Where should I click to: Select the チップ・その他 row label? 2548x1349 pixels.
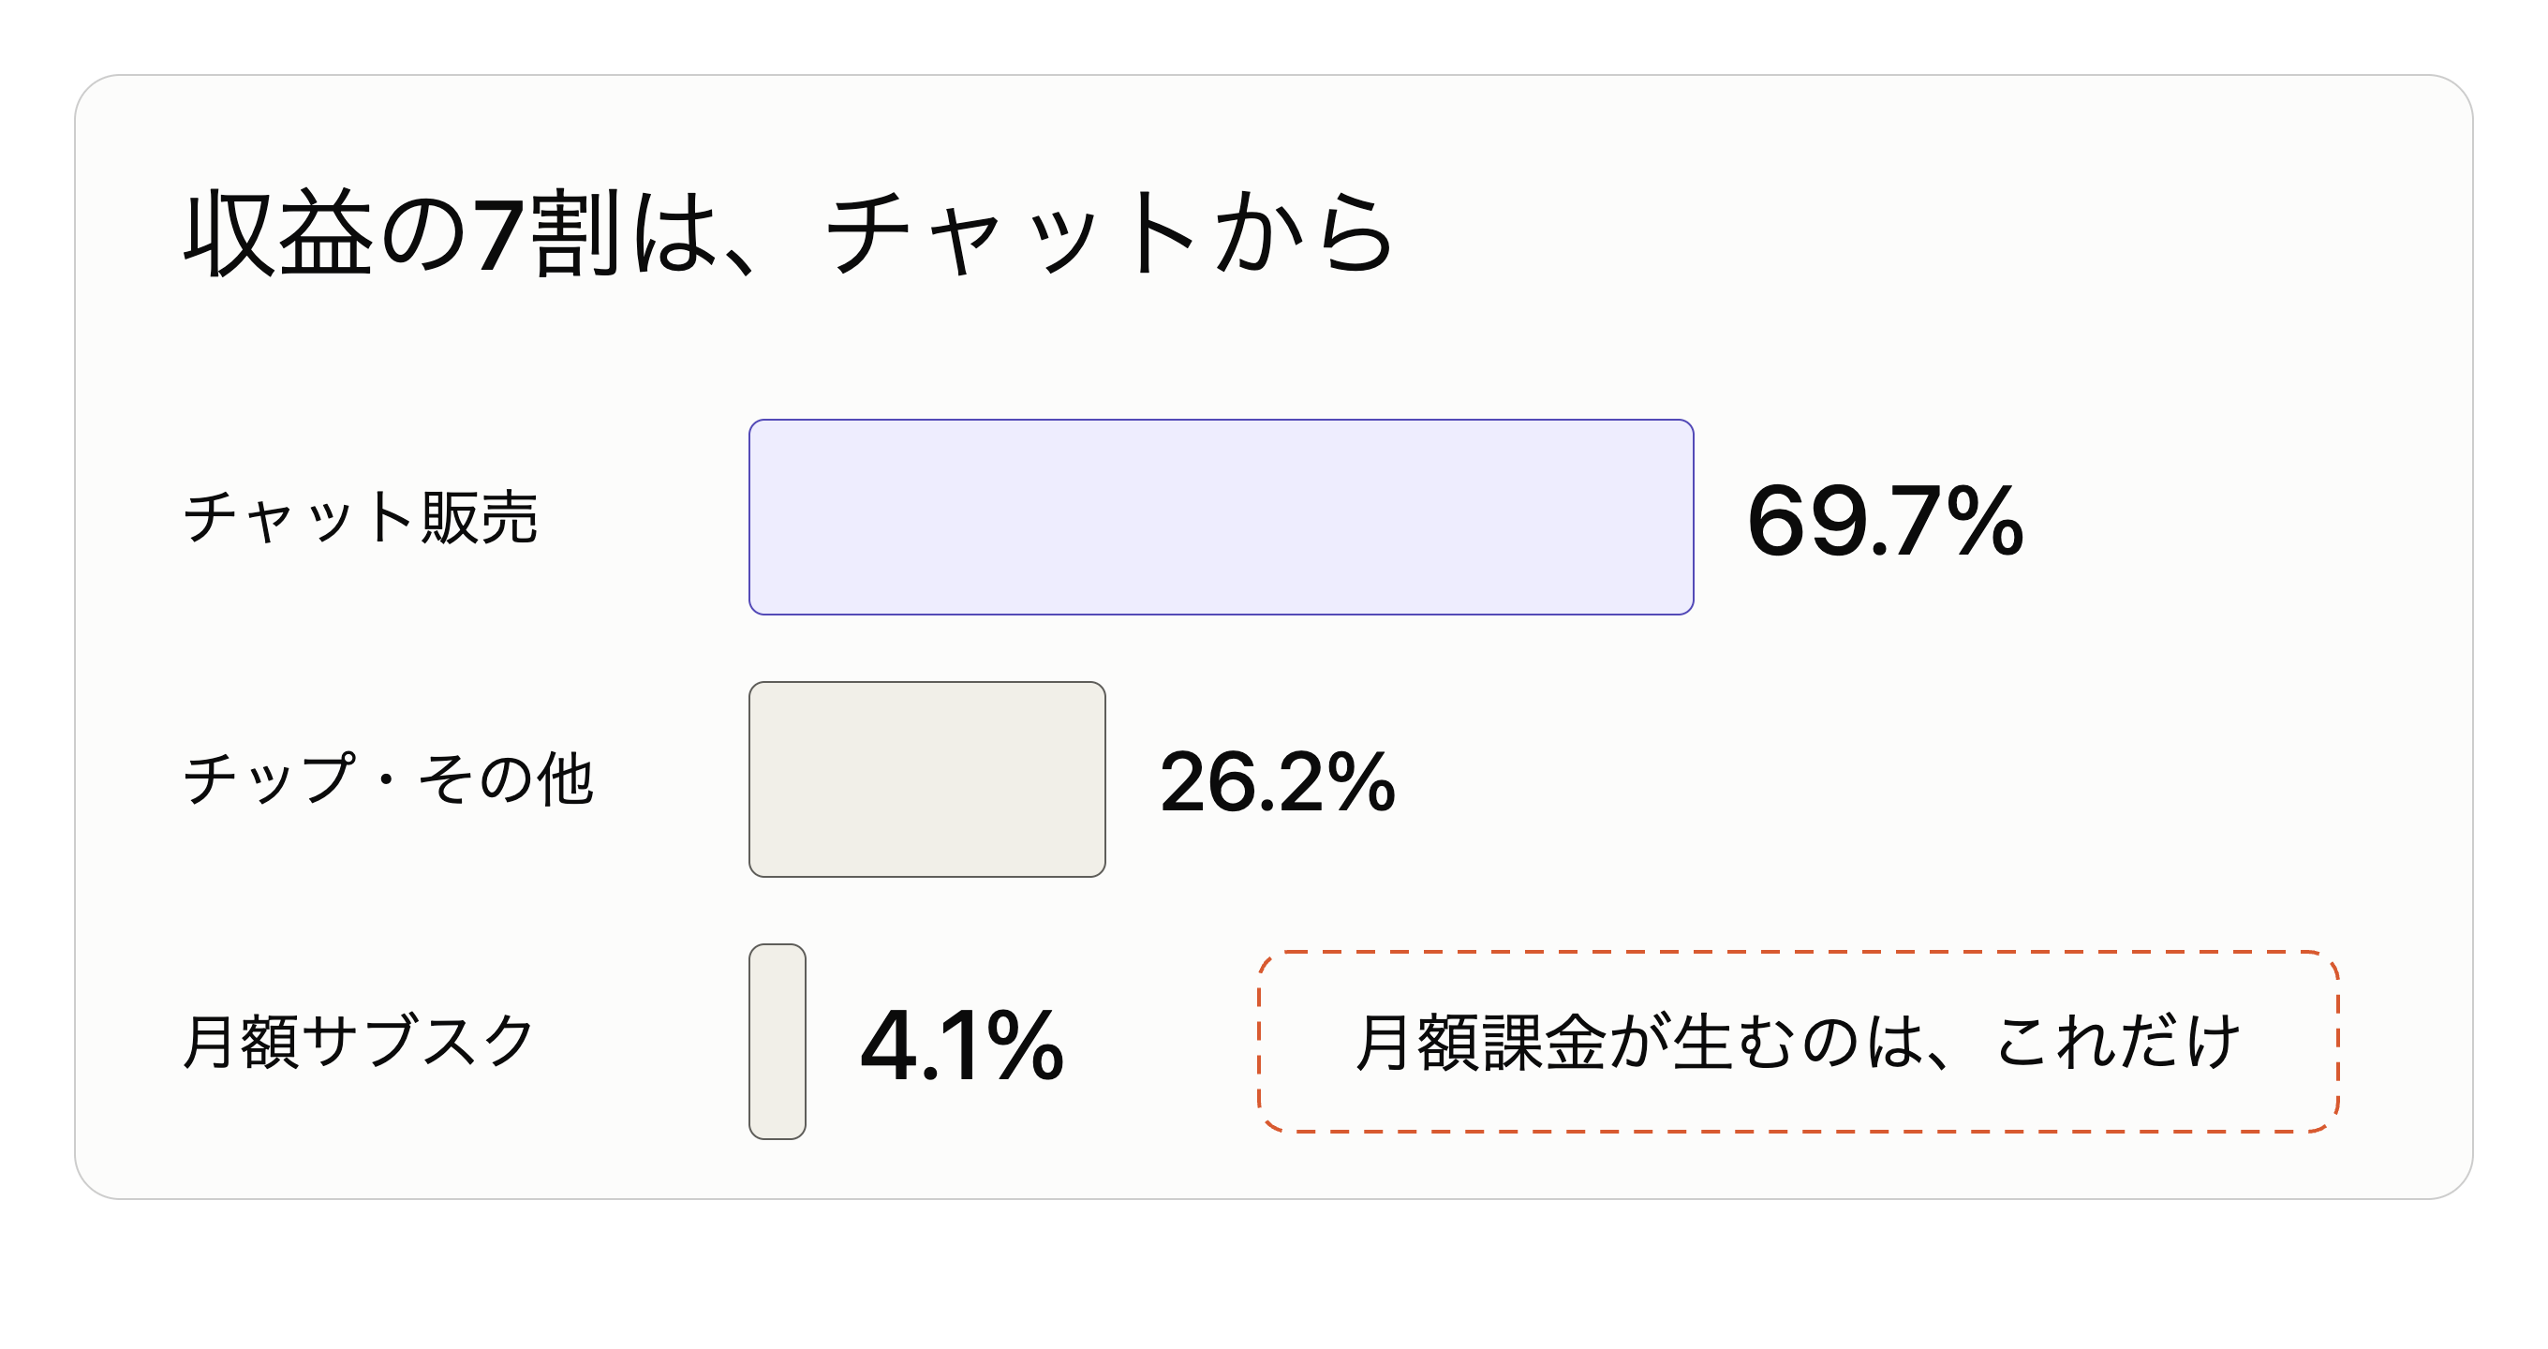(x=388, y=779)
